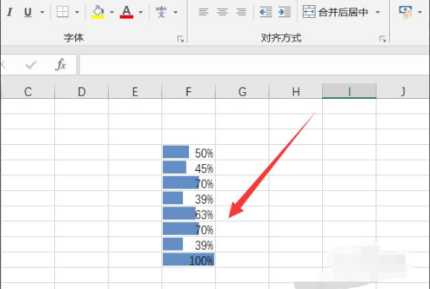Screen dimensions: 430x289
Task: Toggle underline formatting
Action: [28, 12]
